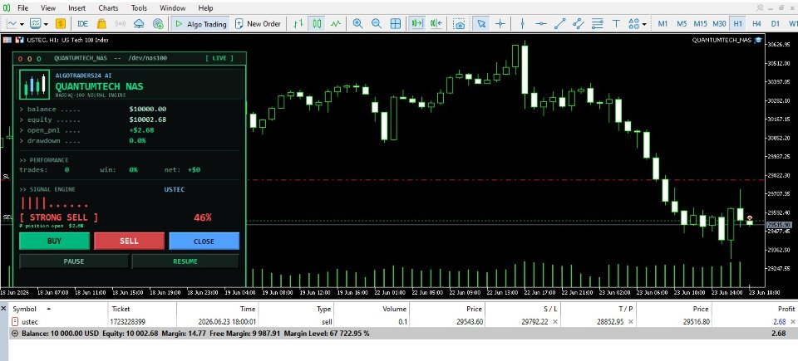Switch timeframe to M5
The width and height of the screenshot is (798, 361).
point(682,23)
